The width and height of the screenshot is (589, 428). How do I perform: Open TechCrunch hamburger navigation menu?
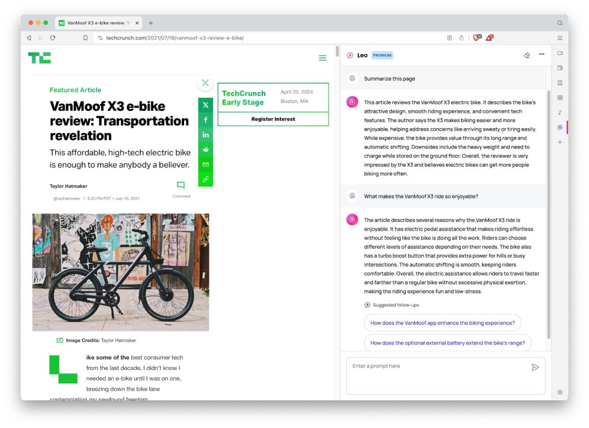322,58
